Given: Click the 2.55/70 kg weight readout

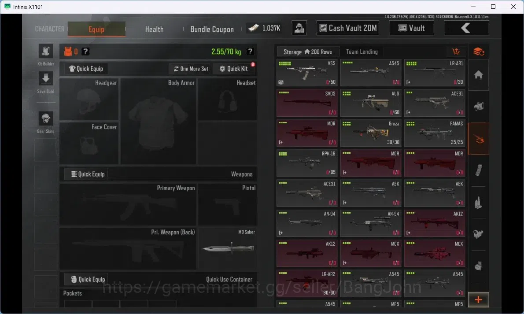Looking at the screenshot, I should tap(226, 52).
